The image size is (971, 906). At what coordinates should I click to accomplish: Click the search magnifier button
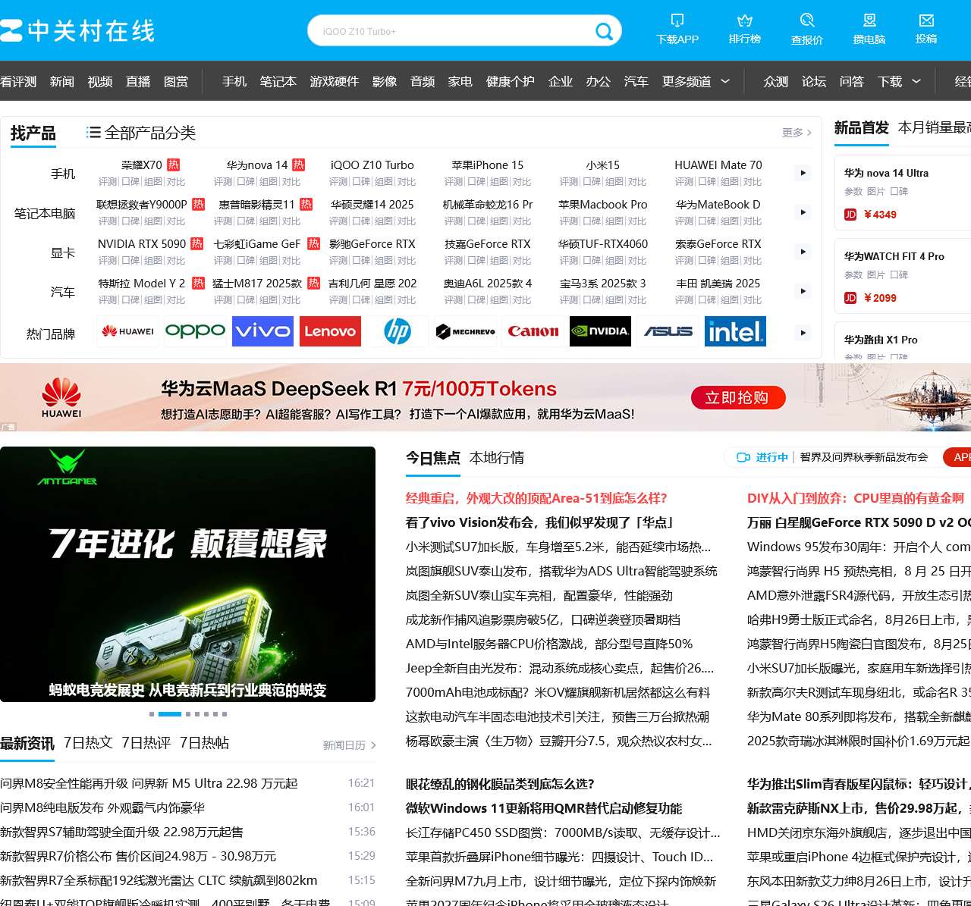click(x=604, y=30)
